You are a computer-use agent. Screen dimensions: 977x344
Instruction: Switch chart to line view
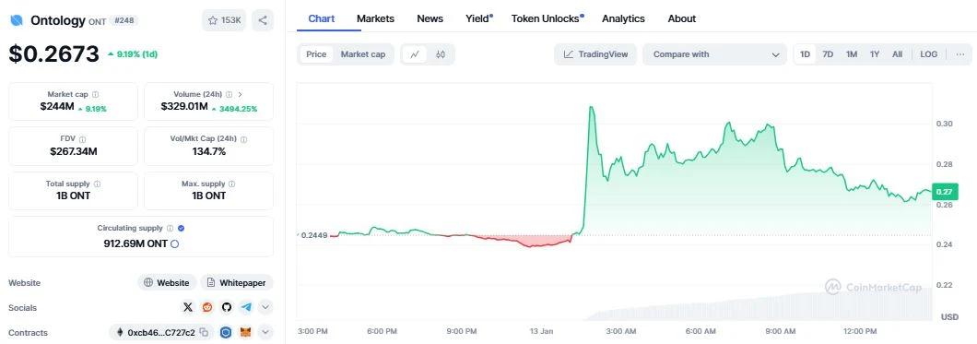[415, 54]
